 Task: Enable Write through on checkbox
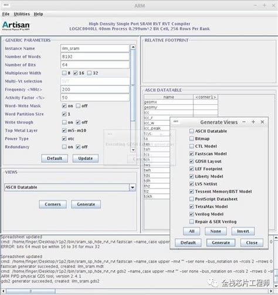(65, 122)
